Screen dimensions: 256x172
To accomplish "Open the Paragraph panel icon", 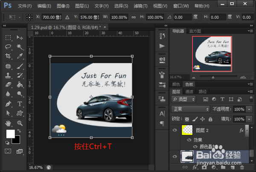I will (162, 123).
